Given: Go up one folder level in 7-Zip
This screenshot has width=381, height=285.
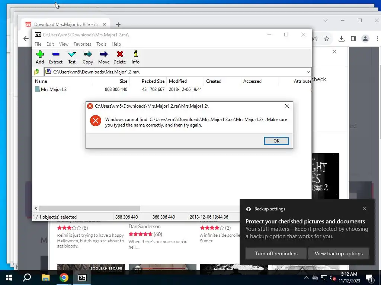Looking at the screenshot, I should tap(37, 72).
